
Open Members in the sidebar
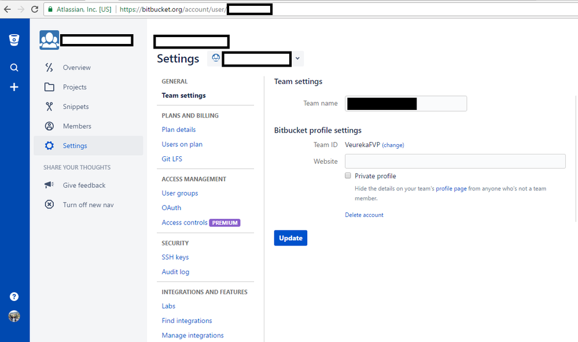[77, 126]
